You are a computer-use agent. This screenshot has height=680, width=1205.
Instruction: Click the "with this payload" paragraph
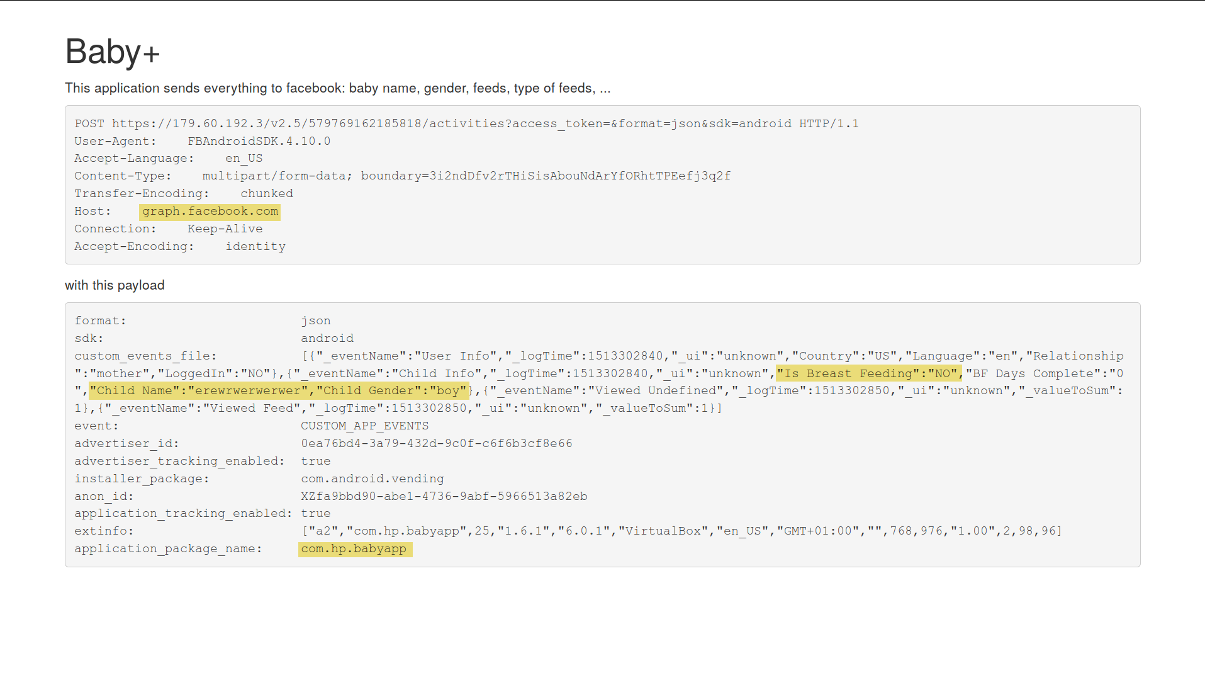coord(115,285)
